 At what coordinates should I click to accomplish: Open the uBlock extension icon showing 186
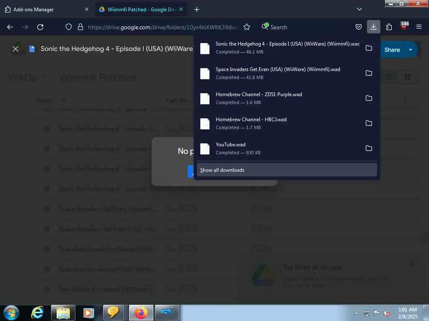pos(404,26)
